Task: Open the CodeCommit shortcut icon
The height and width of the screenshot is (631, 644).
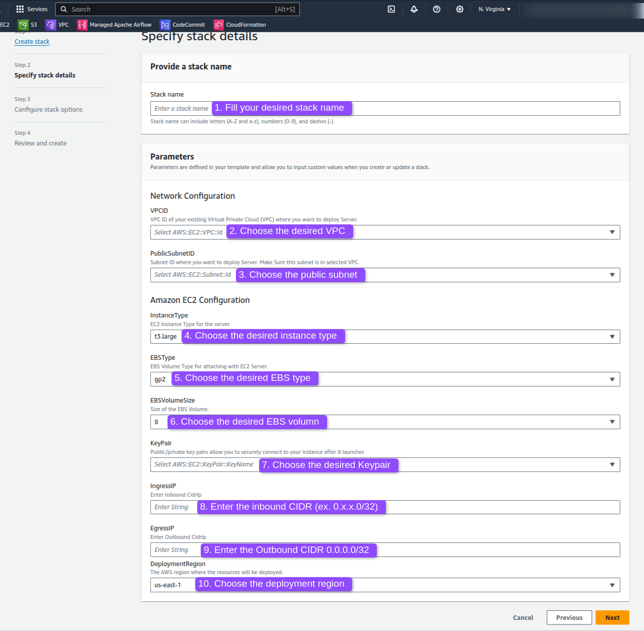Action: tap(165, 25)
